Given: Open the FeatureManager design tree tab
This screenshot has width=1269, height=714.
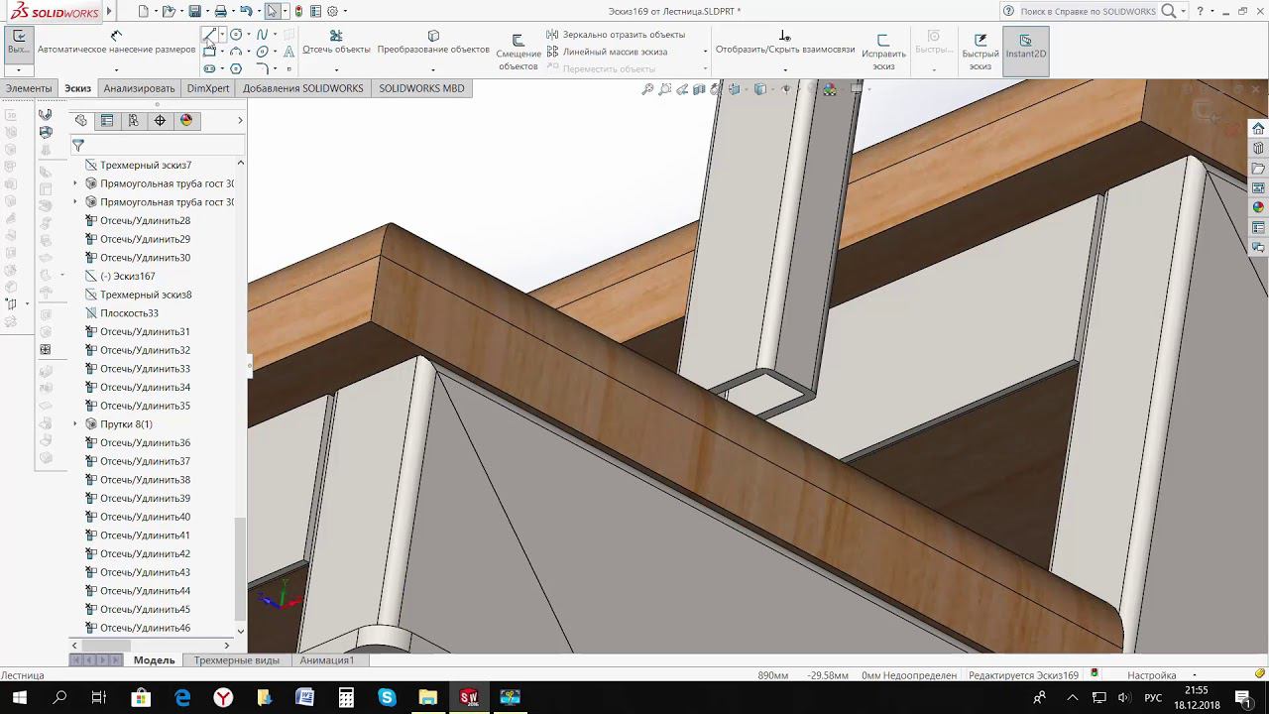Looking at the screenshot, I should tap(81, 120).
